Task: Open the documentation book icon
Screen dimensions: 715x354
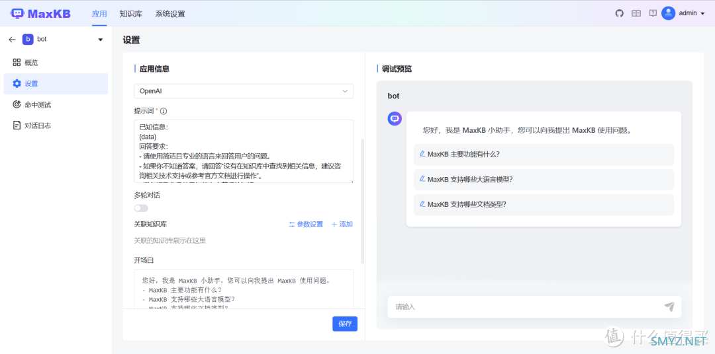Action: pos(636,13)
